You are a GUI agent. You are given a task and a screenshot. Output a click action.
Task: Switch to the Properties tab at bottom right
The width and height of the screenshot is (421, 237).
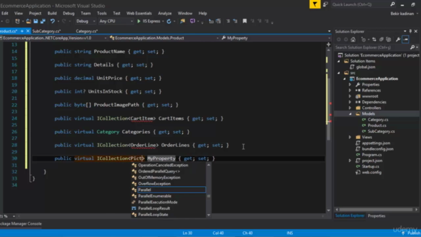[376, 216]
